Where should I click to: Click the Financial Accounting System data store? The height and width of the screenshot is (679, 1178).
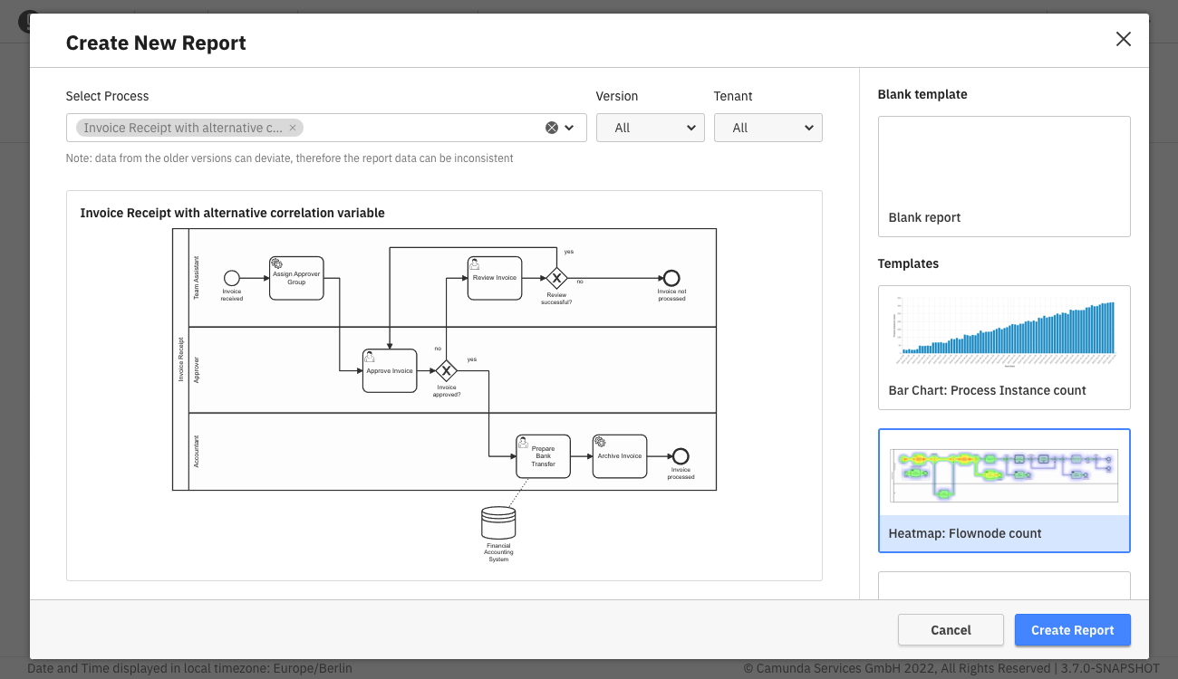498,522
